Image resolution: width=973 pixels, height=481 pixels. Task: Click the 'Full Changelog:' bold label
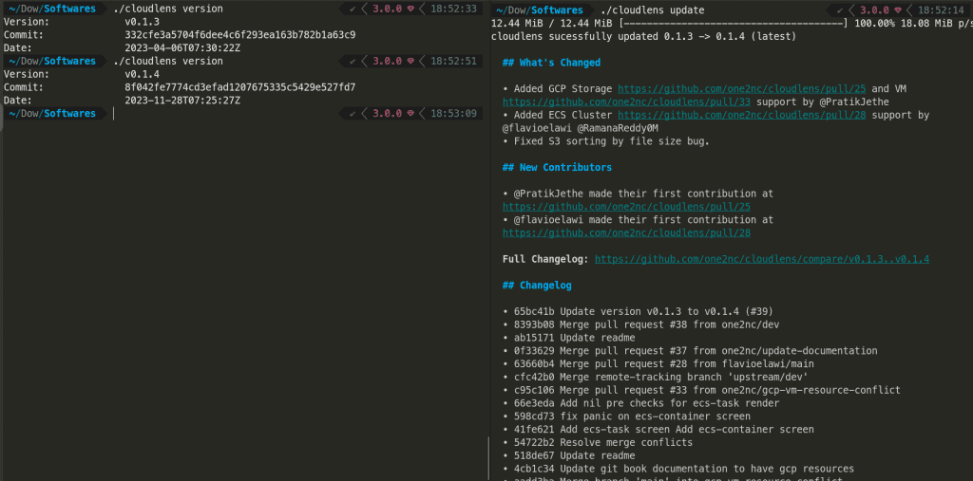coord(545,258)
